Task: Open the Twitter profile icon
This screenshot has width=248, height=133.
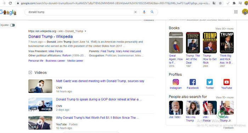Action: 210,82
